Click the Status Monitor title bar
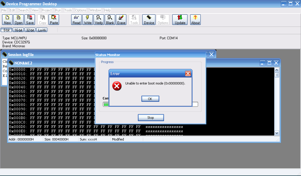This screenshot has width=301, height=176. [151, 55]
